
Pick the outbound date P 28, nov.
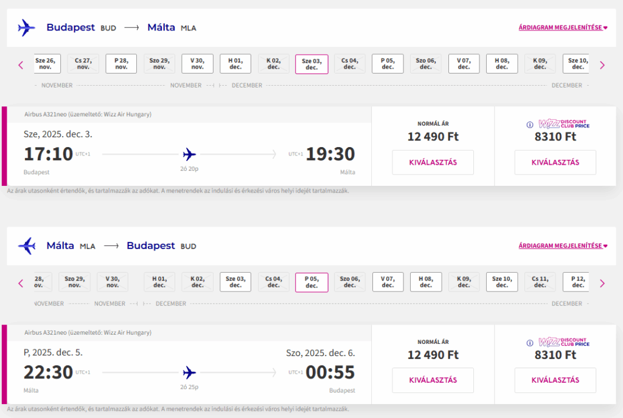pyautogui.click(x=121, y=64)
